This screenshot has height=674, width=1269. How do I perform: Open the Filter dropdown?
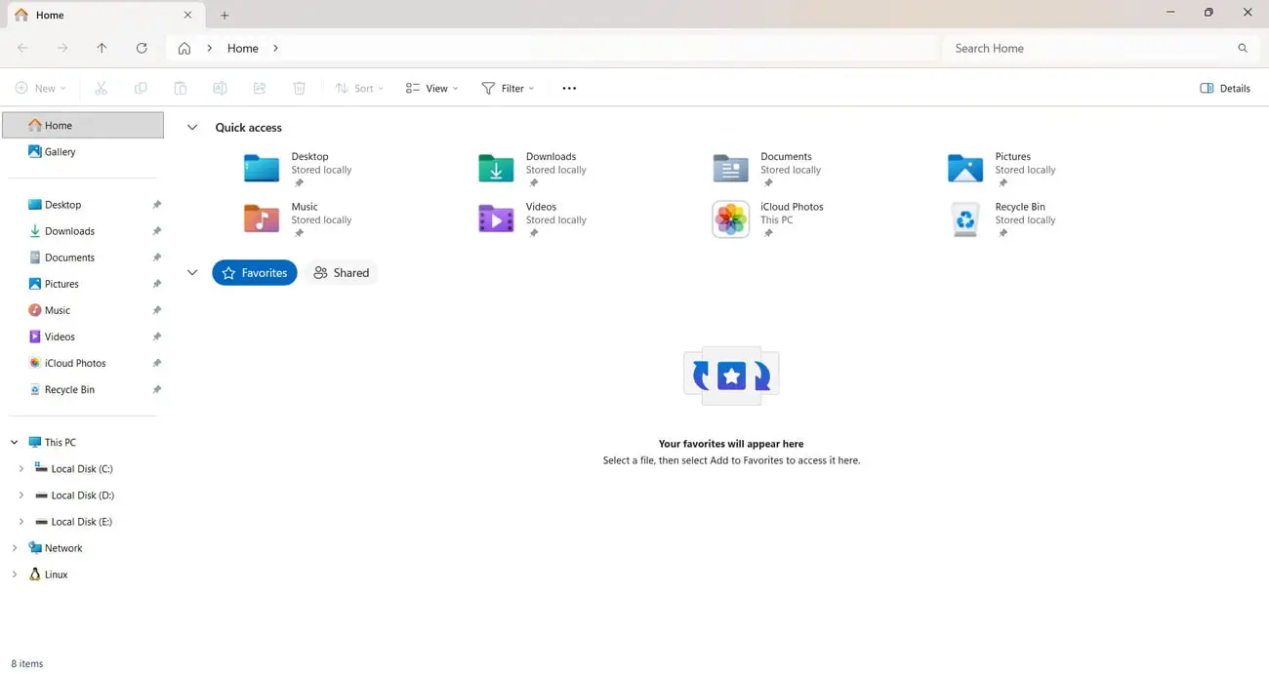pyautogui.click(x=508, y=88)
